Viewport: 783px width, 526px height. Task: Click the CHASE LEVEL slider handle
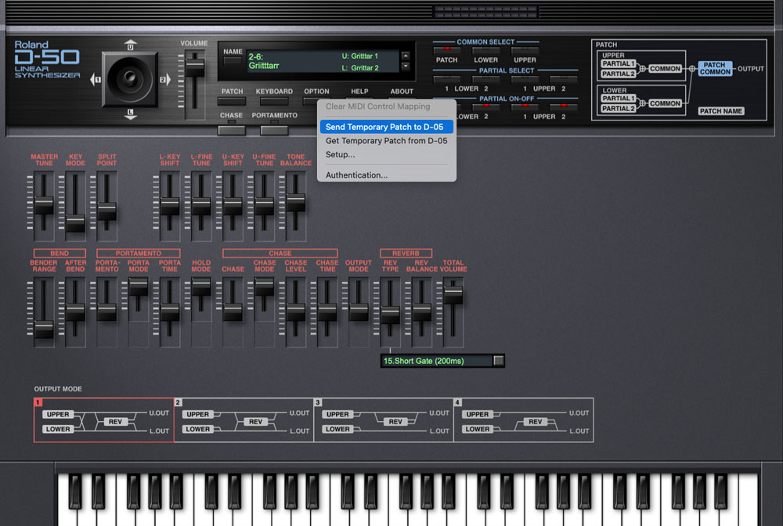pos(296,312)
